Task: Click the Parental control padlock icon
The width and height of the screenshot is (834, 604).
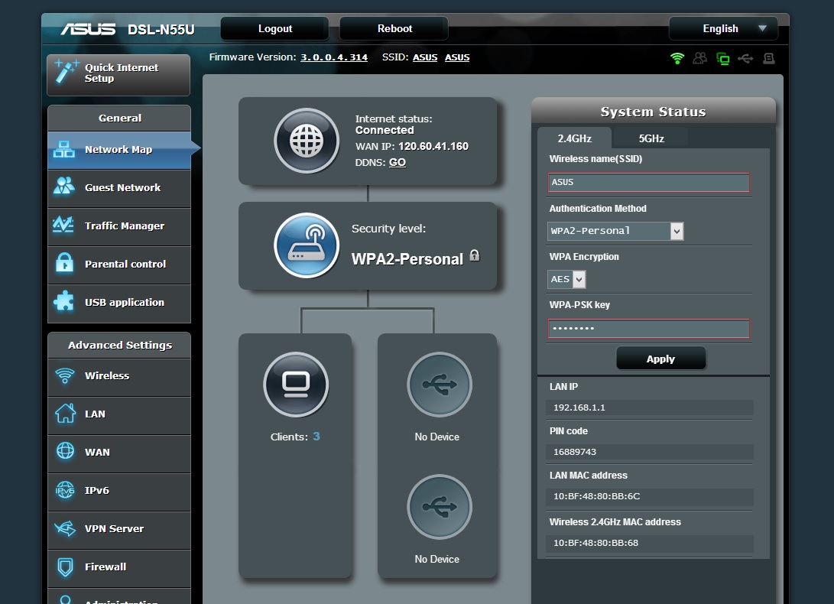Action: 64,263
